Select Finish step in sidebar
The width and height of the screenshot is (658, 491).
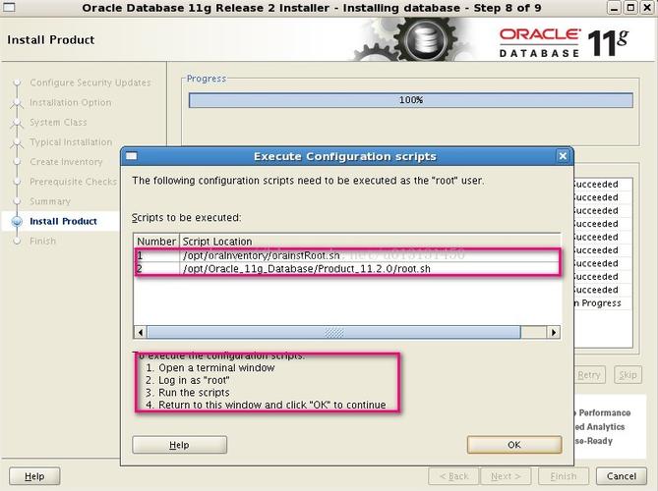[x=42, y=241]
